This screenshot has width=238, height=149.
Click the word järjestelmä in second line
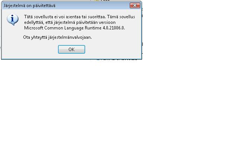pyautogui.click(x=64, y=22)
